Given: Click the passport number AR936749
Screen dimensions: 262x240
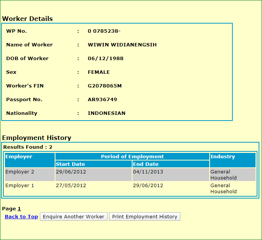Looking at the screenshot, I should tap(103, 100).
